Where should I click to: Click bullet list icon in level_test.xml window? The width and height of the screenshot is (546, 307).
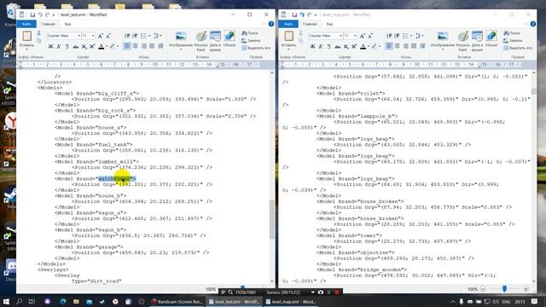coord(143,36)
